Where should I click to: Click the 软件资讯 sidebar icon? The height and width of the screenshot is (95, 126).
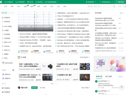click(x=3, y=22)
